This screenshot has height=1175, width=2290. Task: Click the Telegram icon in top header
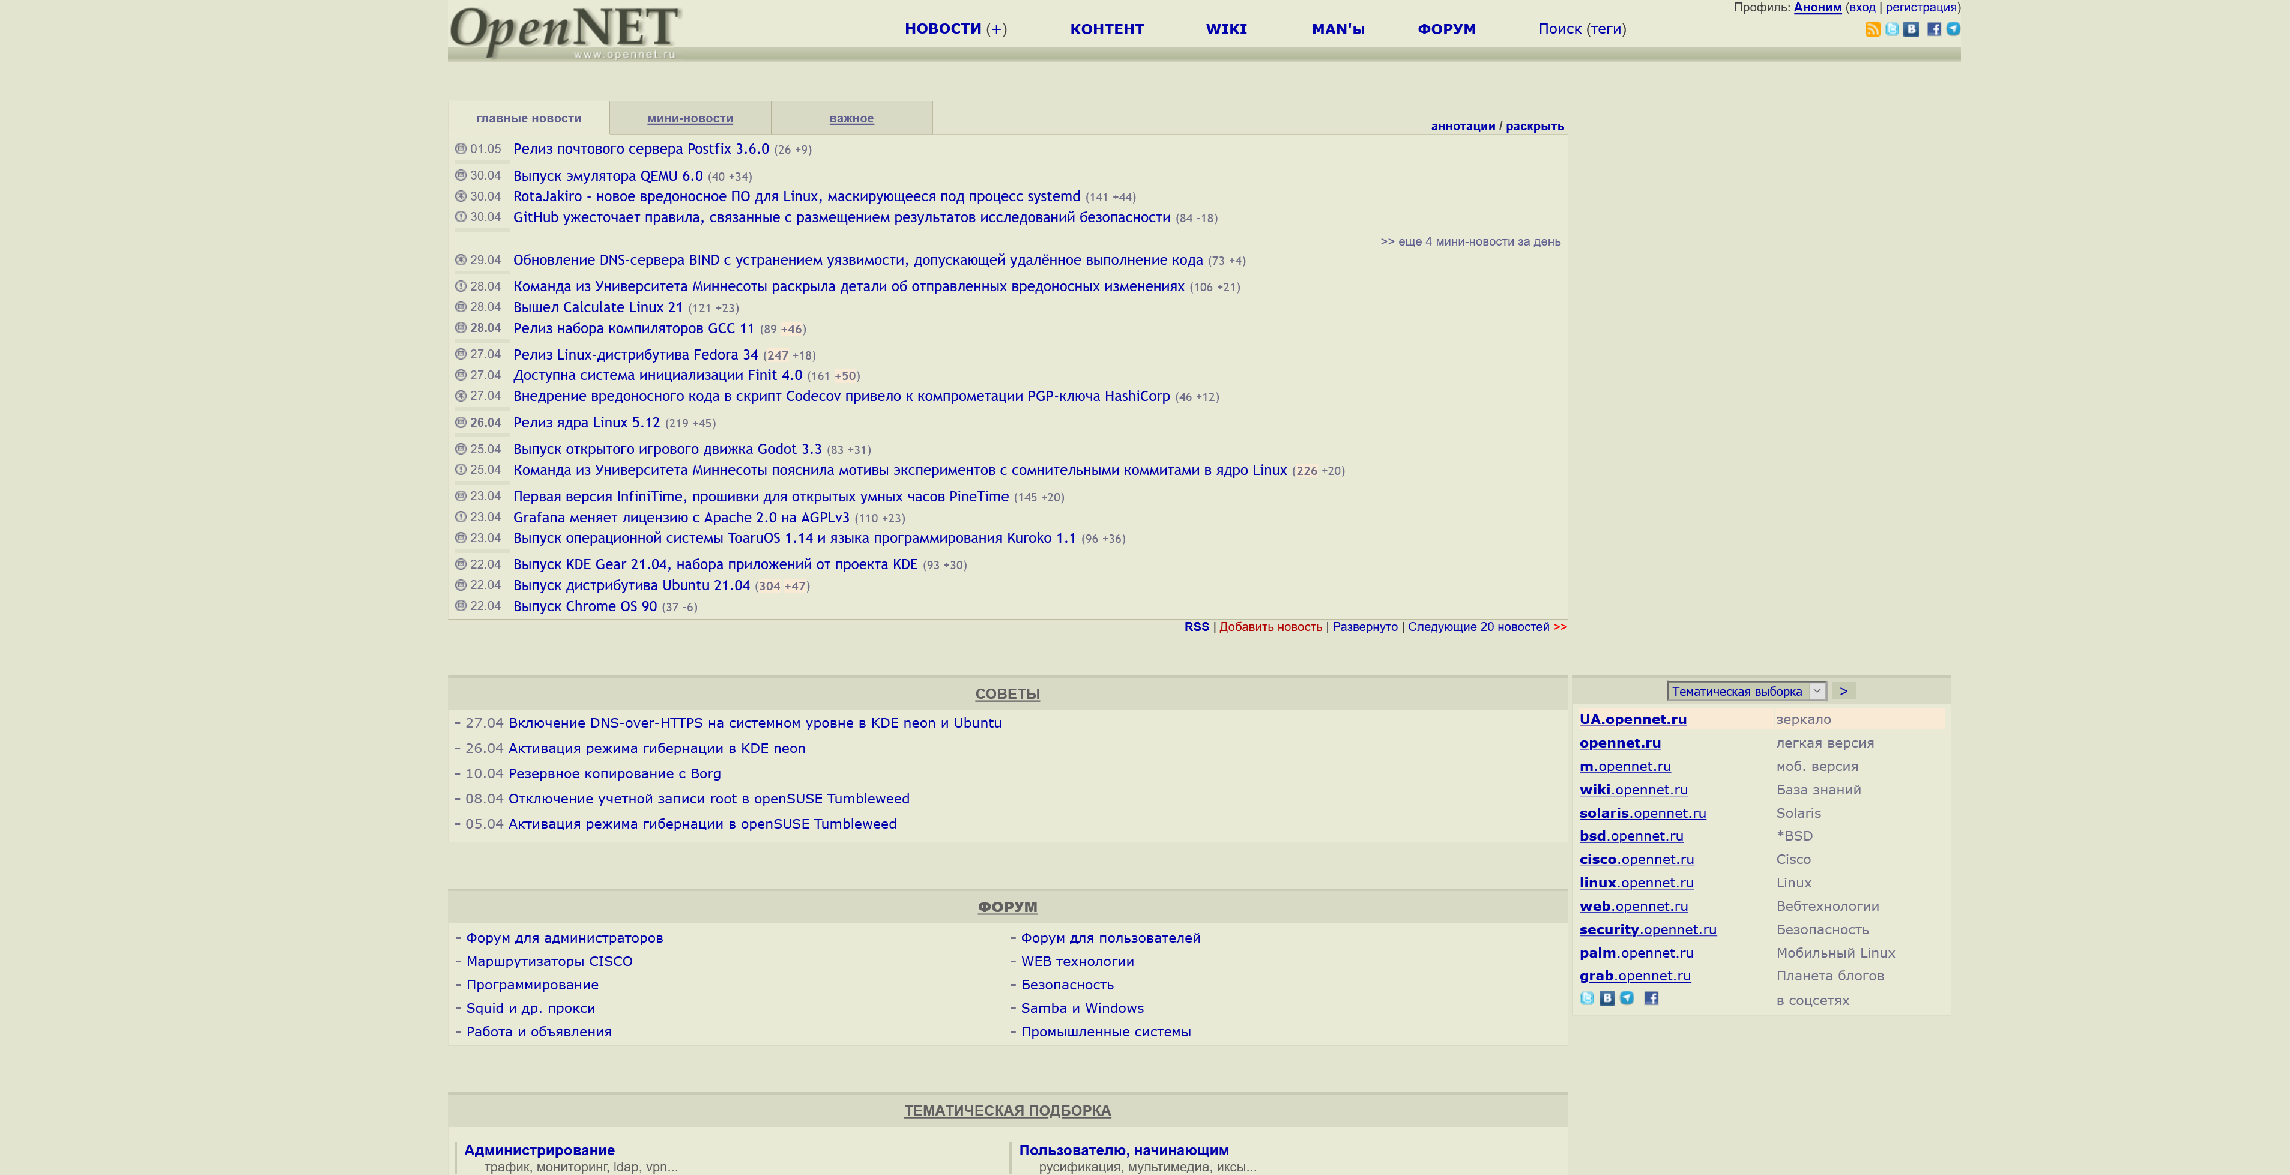[1953, 29]
